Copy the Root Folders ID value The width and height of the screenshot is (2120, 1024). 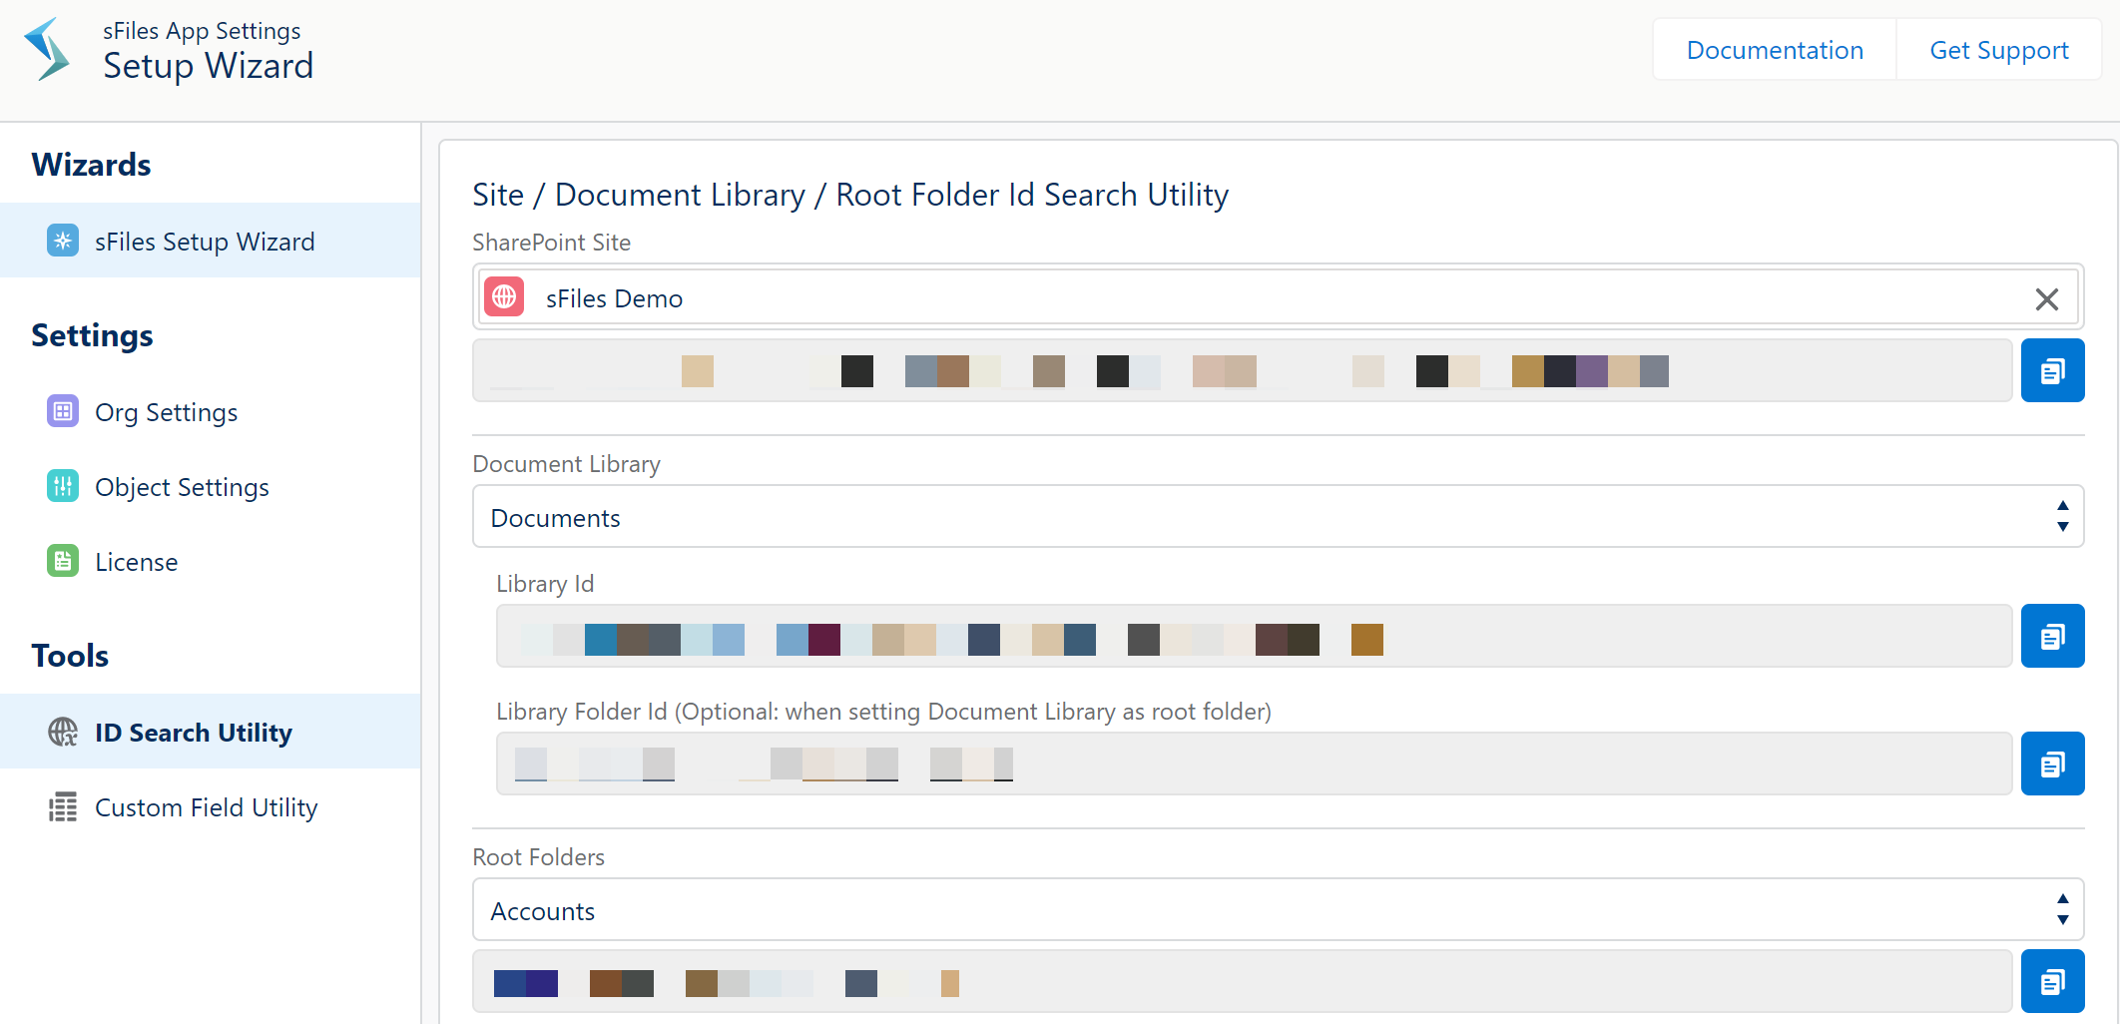click(2052, 981)
